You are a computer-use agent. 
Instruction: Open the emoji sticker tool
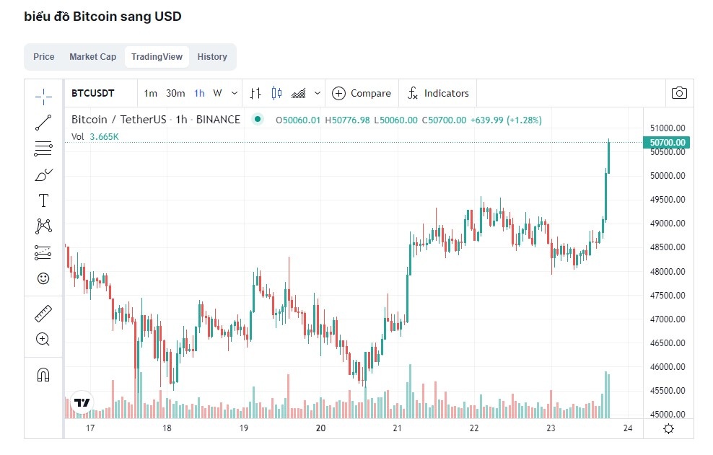pos(43,278)
